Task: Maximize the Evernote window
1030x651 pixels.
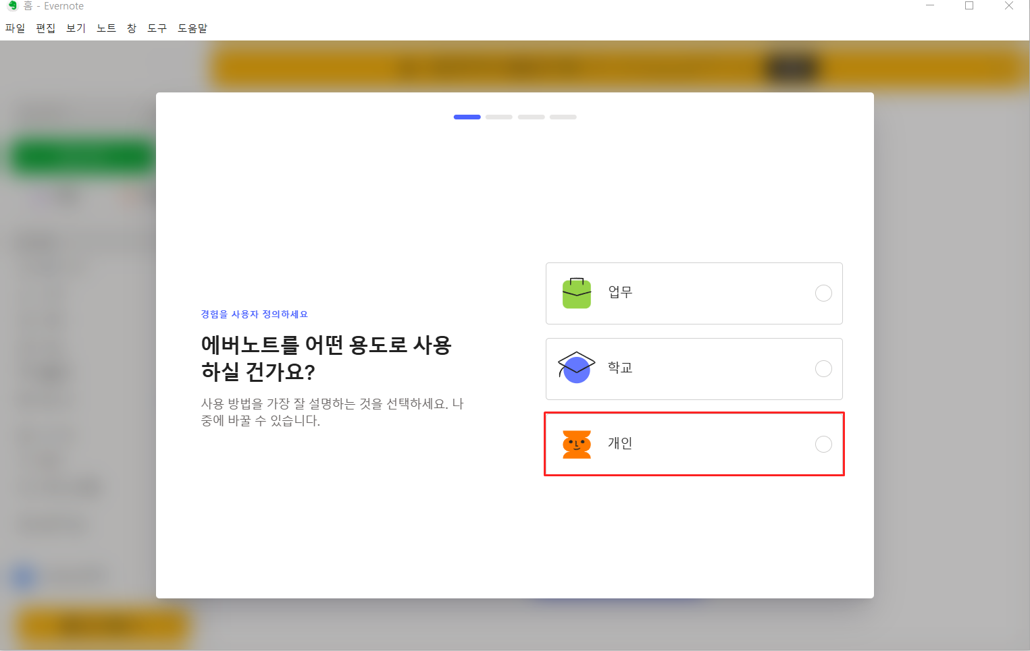Action: pyautogui.click(x=969, y=6)
